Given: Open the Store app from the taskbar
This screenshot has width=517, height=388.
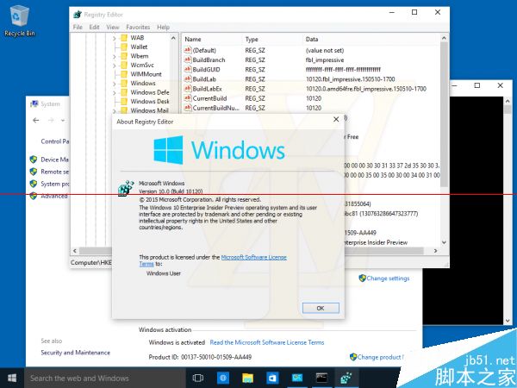Looking at the screenshot, I should tap(272, 379).
